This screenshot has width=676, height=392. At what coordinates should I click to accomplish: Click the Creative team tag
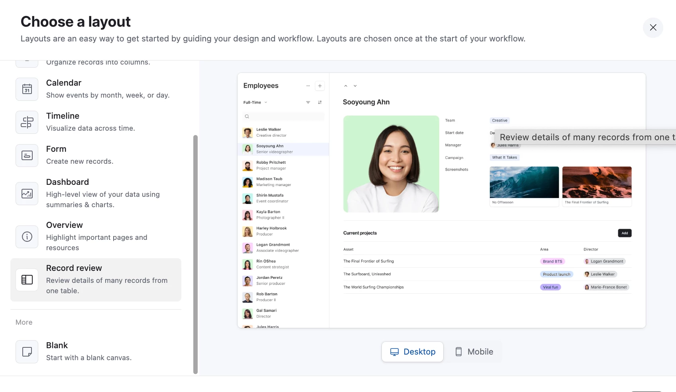pyautogui.click(x=499, y=120)
